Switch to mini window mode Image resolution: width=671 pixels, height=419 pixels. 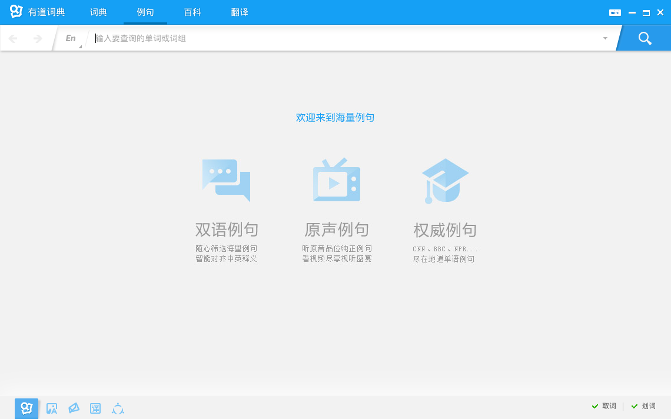[x=615, y=12]
